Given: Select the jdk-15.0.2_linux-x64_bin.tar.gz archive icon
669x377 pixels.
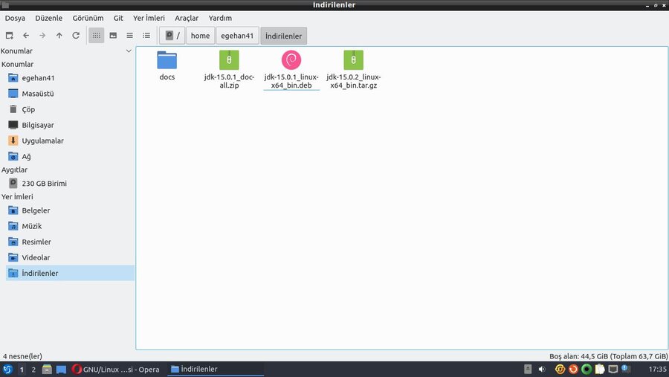Looking at the screenshot, I should 353,59.
